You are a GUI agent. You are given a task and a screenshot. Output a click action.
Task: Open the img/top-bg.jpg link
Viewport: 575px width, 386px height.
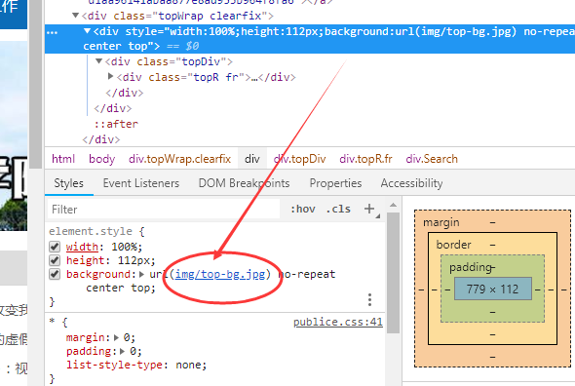pos(220,274)
